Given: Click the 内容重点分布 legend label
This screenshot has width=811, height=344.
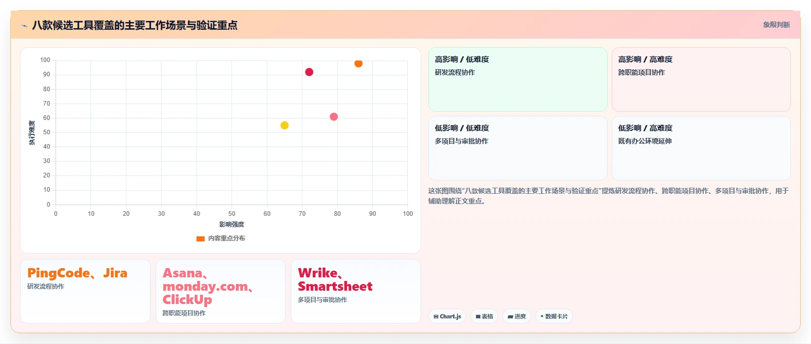Looking at the screenshot, I should coord(227,238).
